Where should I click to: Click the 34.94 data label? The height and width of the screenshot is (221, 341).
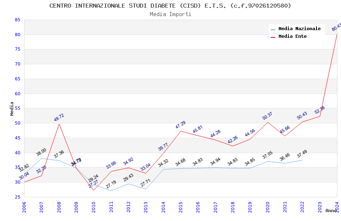point(215,162)
